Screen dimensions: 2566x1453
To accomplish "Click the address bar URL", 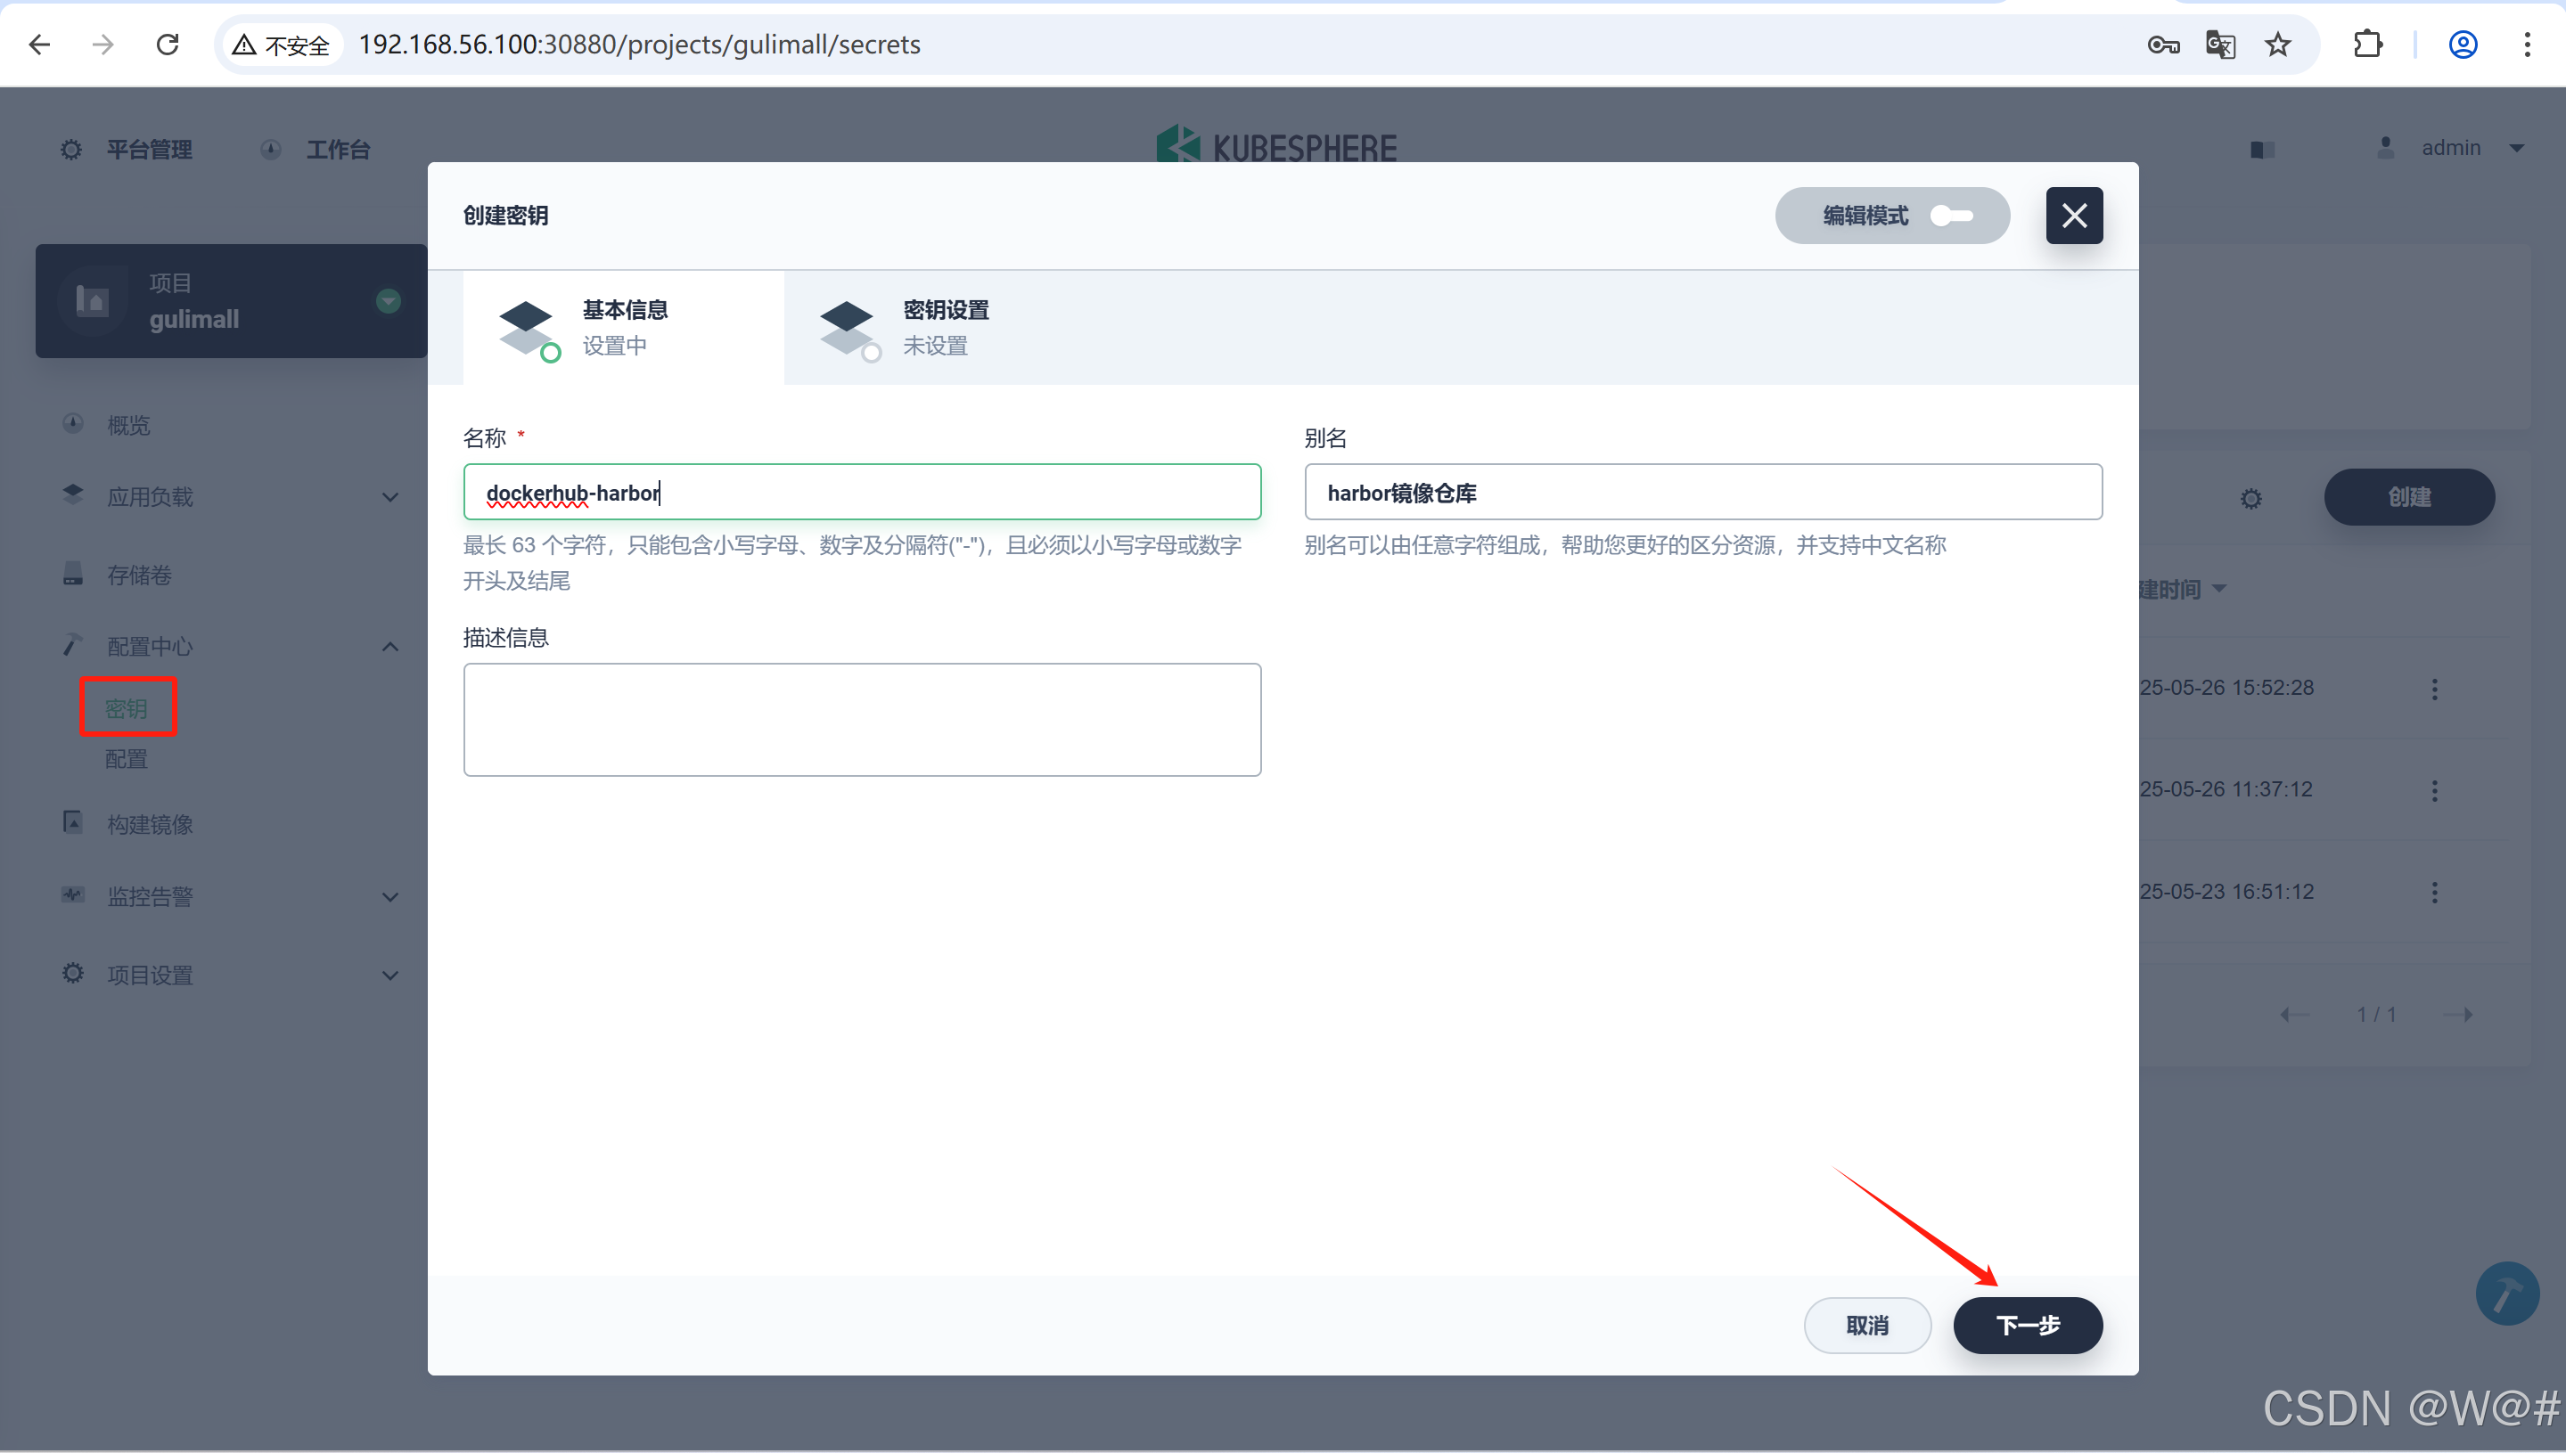I will point(639,45).
